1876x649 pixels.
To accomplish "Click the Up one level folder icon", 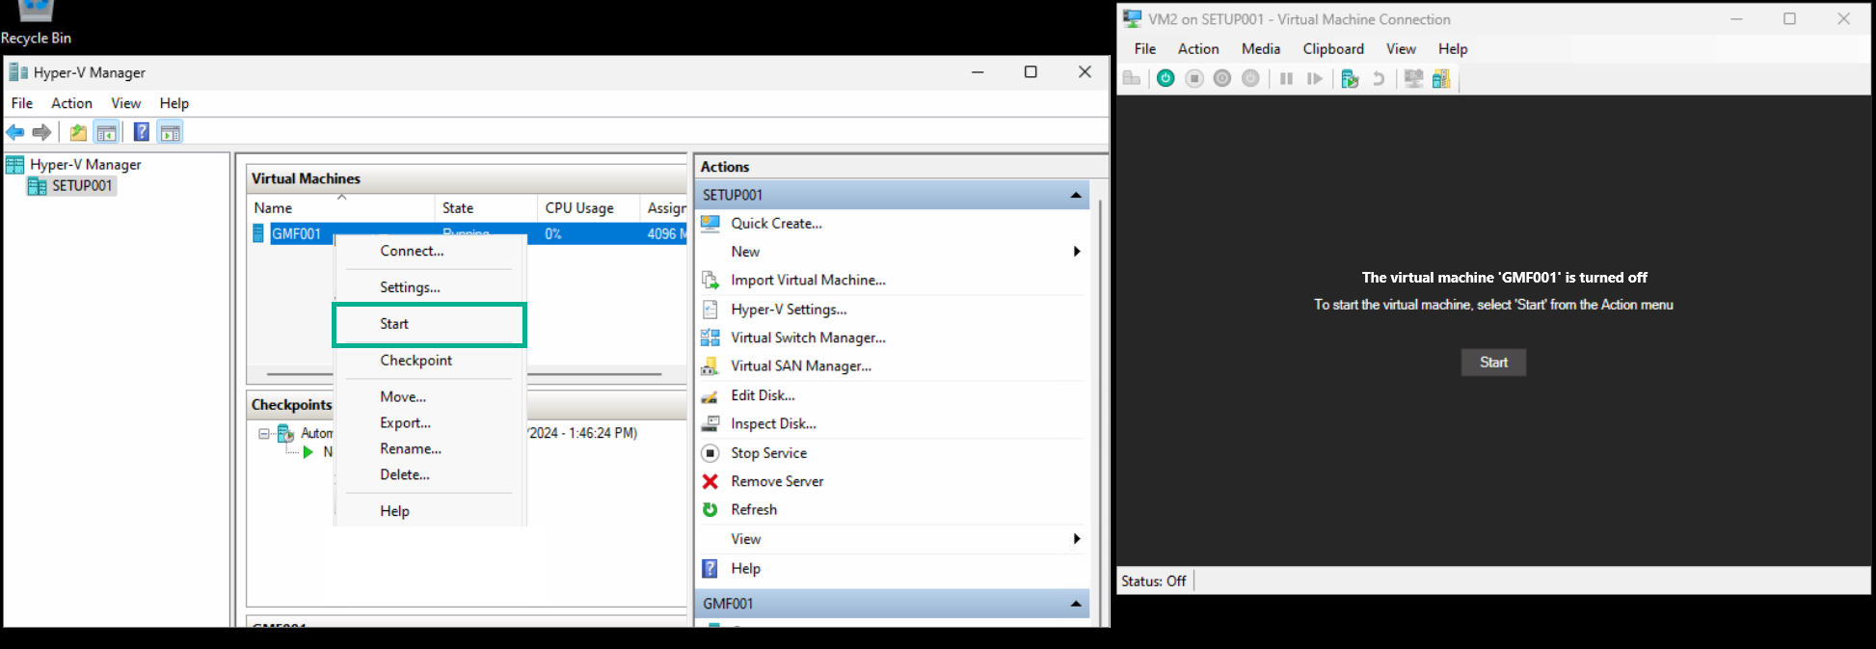I will point(78,132).
